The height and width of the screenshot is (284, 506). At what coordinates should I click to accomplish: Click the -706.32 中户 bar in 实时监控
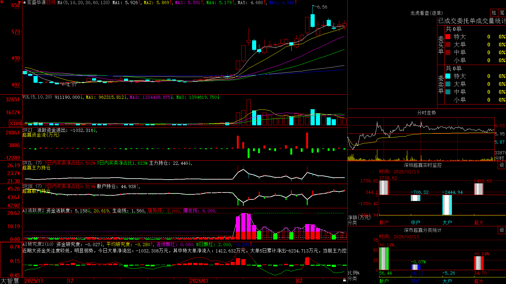[x=416, y=198]
